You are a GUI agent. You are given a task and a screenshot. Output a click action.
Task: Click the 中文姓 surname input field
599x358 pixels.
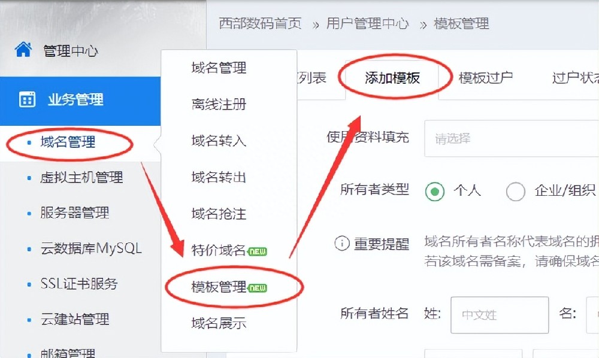coord(500,315)
